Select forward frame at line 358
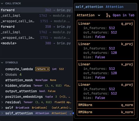The image size is (139, 121). pos(36,27)
